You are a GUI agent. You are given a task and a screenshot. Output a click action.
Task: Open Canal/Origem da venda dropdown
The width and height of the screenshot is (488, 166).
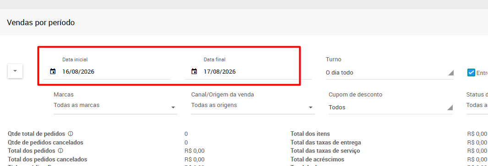point(253,105)
